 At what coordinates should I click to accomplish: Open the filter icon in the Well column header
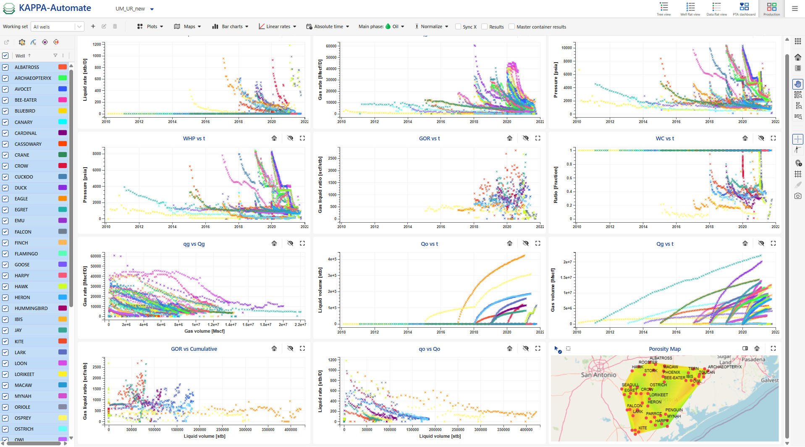click(55, 55)
